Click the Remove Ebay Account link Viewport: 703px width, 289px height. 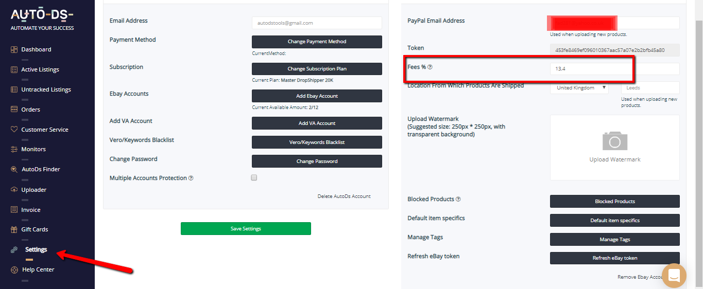click(641, 277)
